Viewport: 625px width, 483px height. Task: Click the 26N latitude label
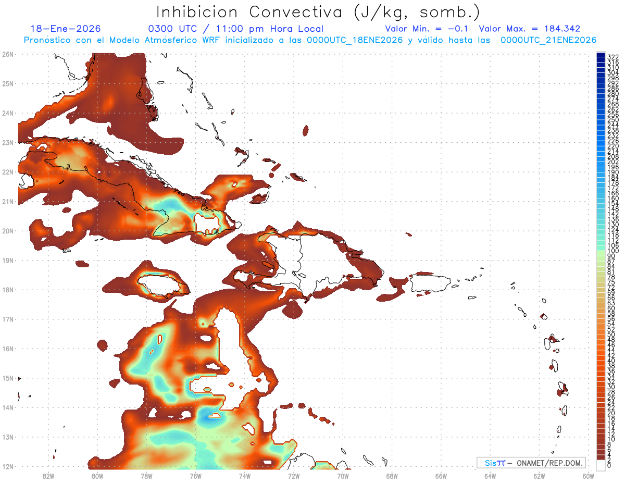click(8, 54)
